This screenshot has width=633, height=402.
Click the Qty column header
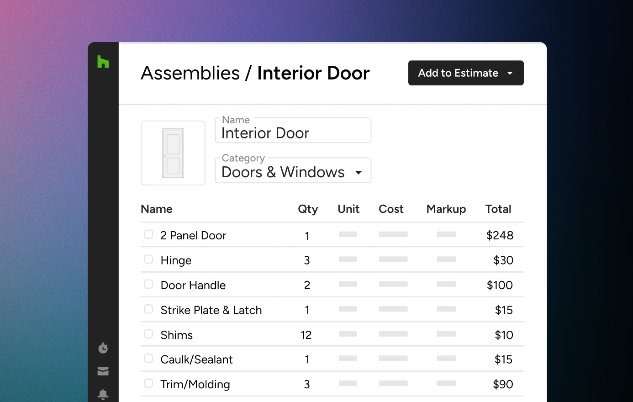[307, 209]
